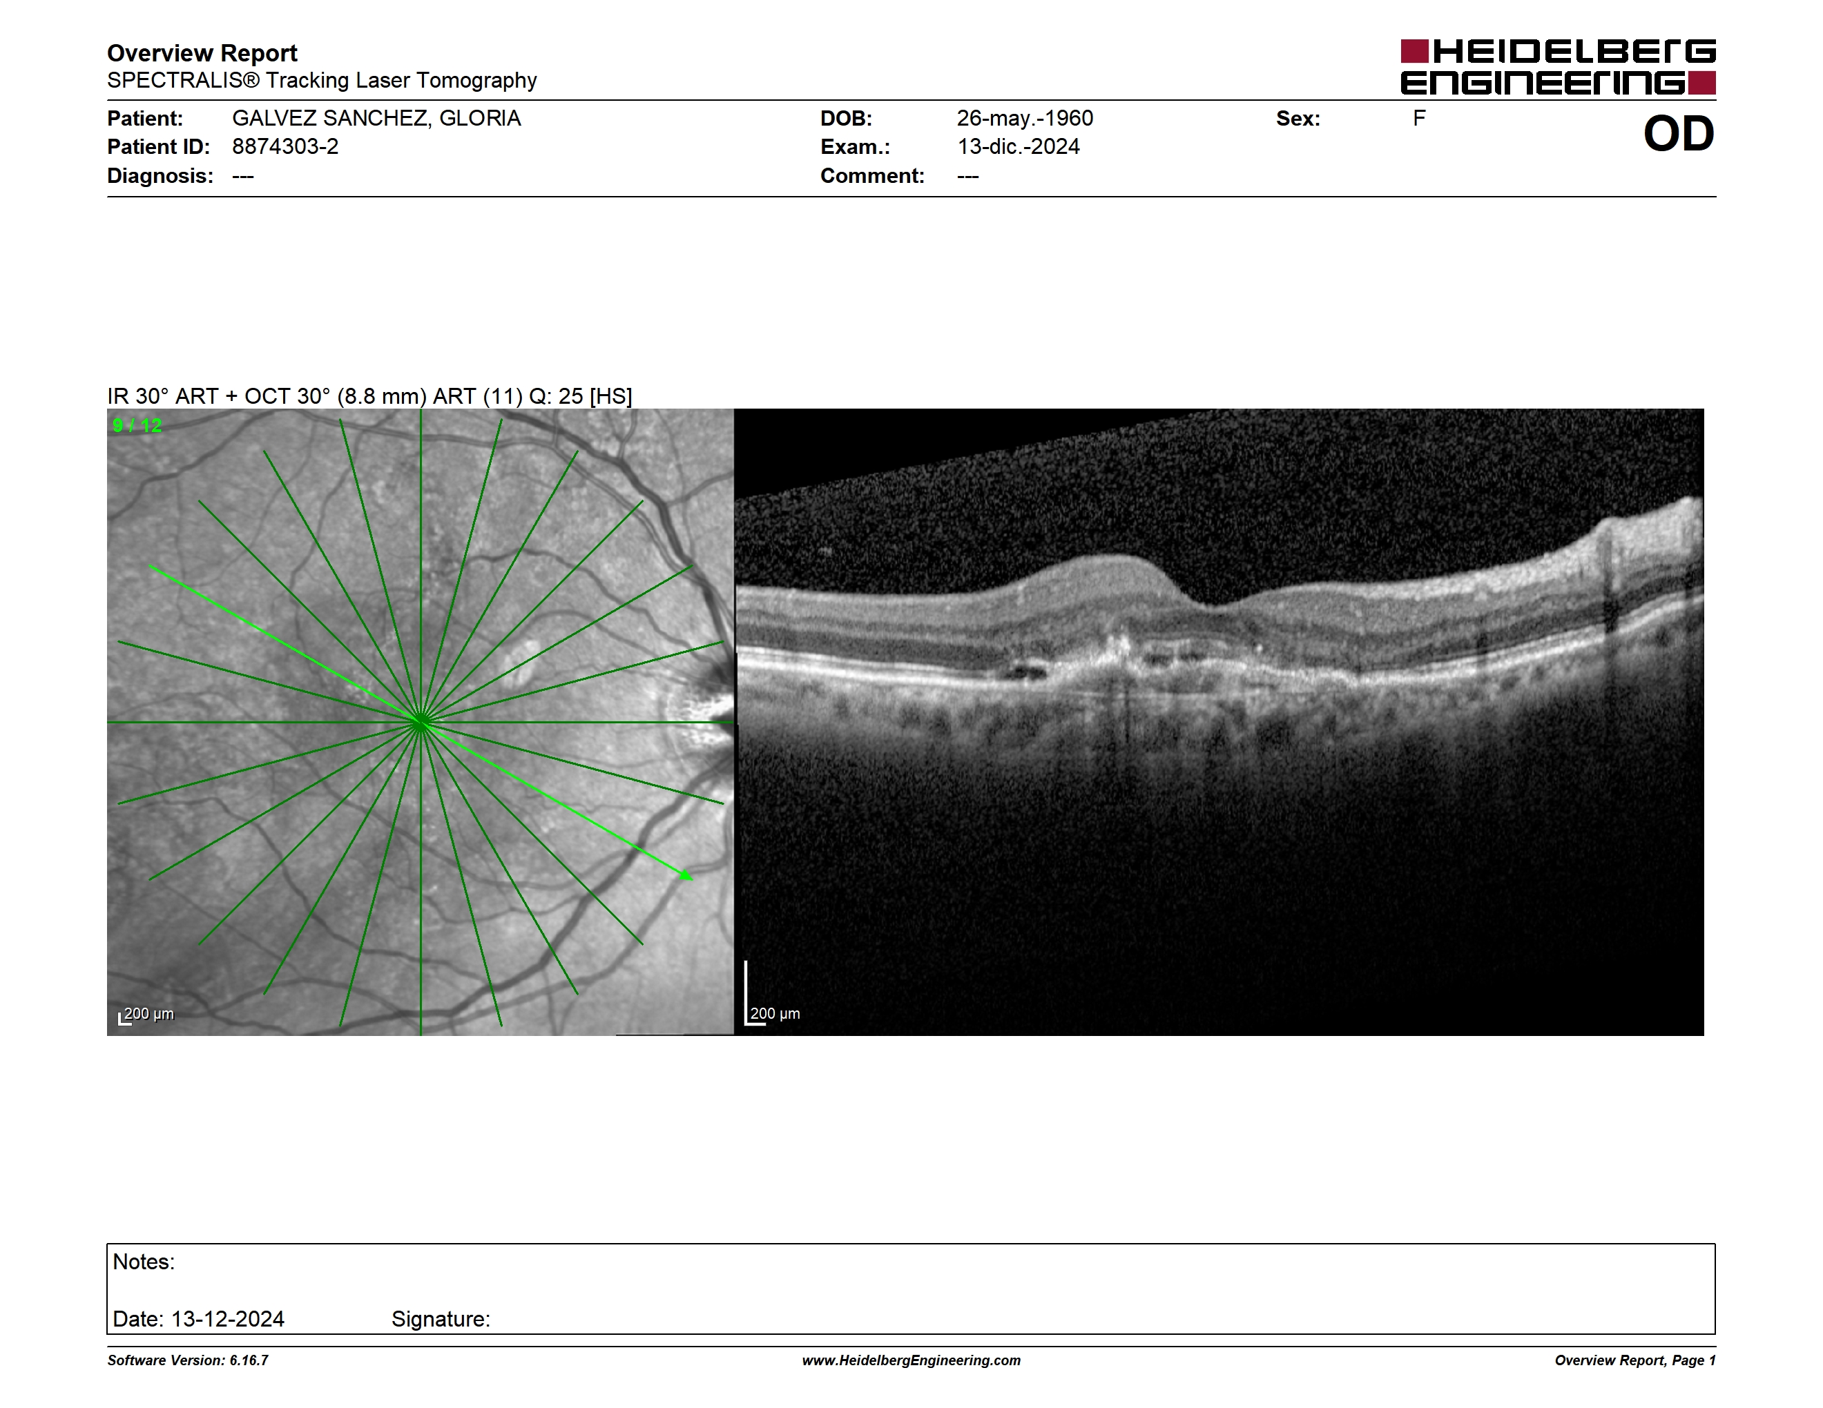Click the 200 µm scale on fundus image
Viewport: 1823px width, 1408px height.
146,1015
